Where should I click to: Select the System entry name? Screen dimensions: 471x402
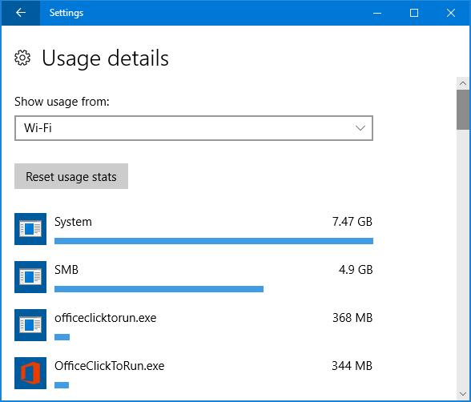tap(73, 222)
